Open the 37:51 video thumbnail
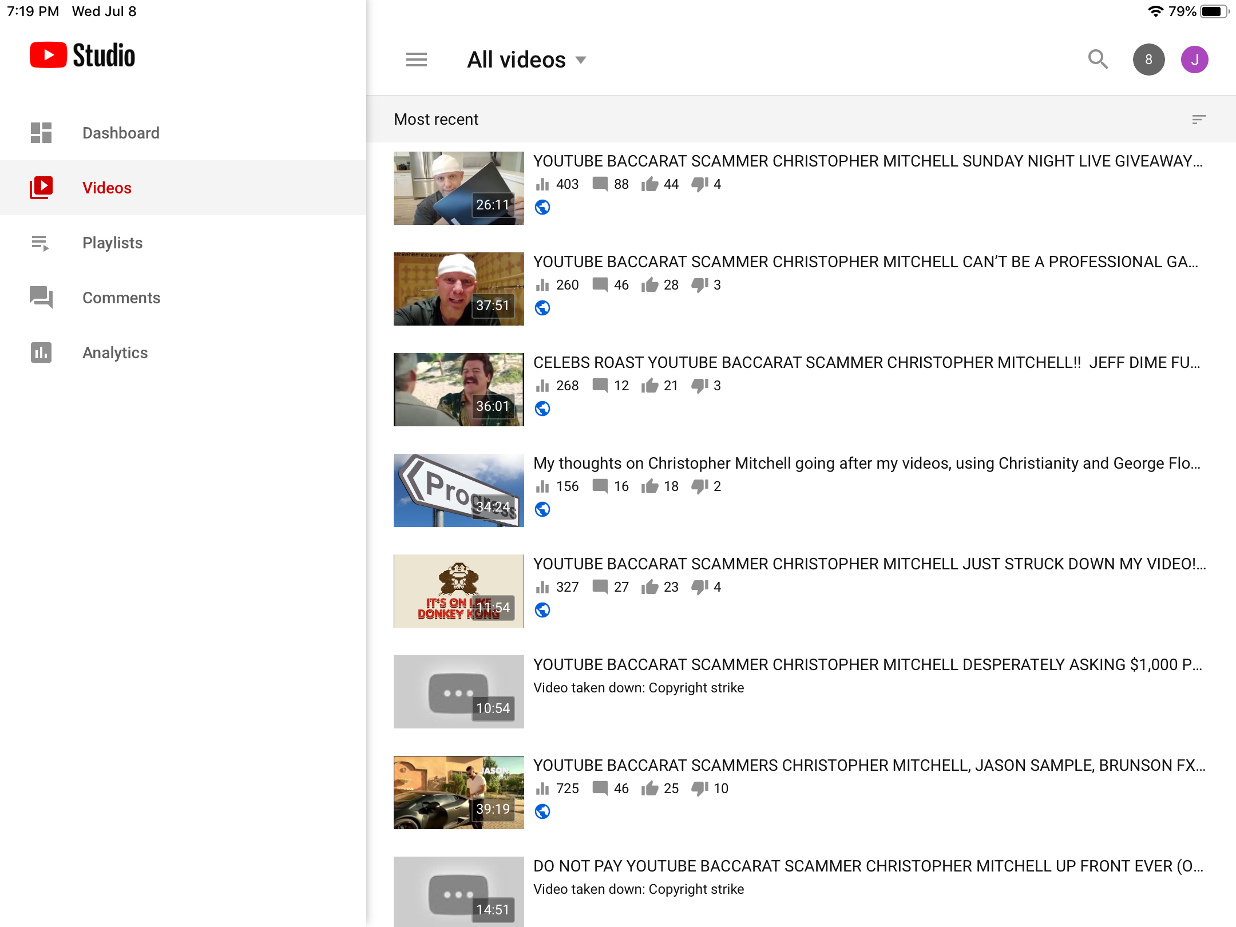Screen dimensions: 1236x927 pos(459,289)
